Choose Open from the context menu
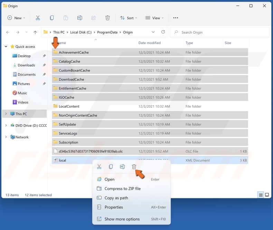The height and width of the screenshot is (230, 273). (131, 179)
